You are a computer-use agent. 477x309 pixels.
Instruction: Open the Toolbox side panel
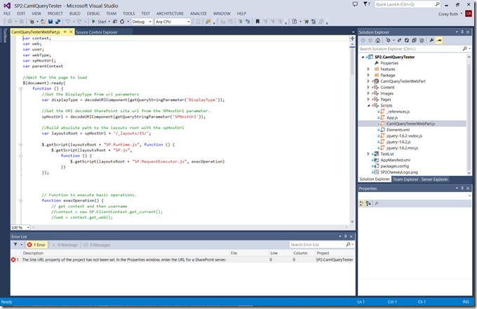click(5, 36)
